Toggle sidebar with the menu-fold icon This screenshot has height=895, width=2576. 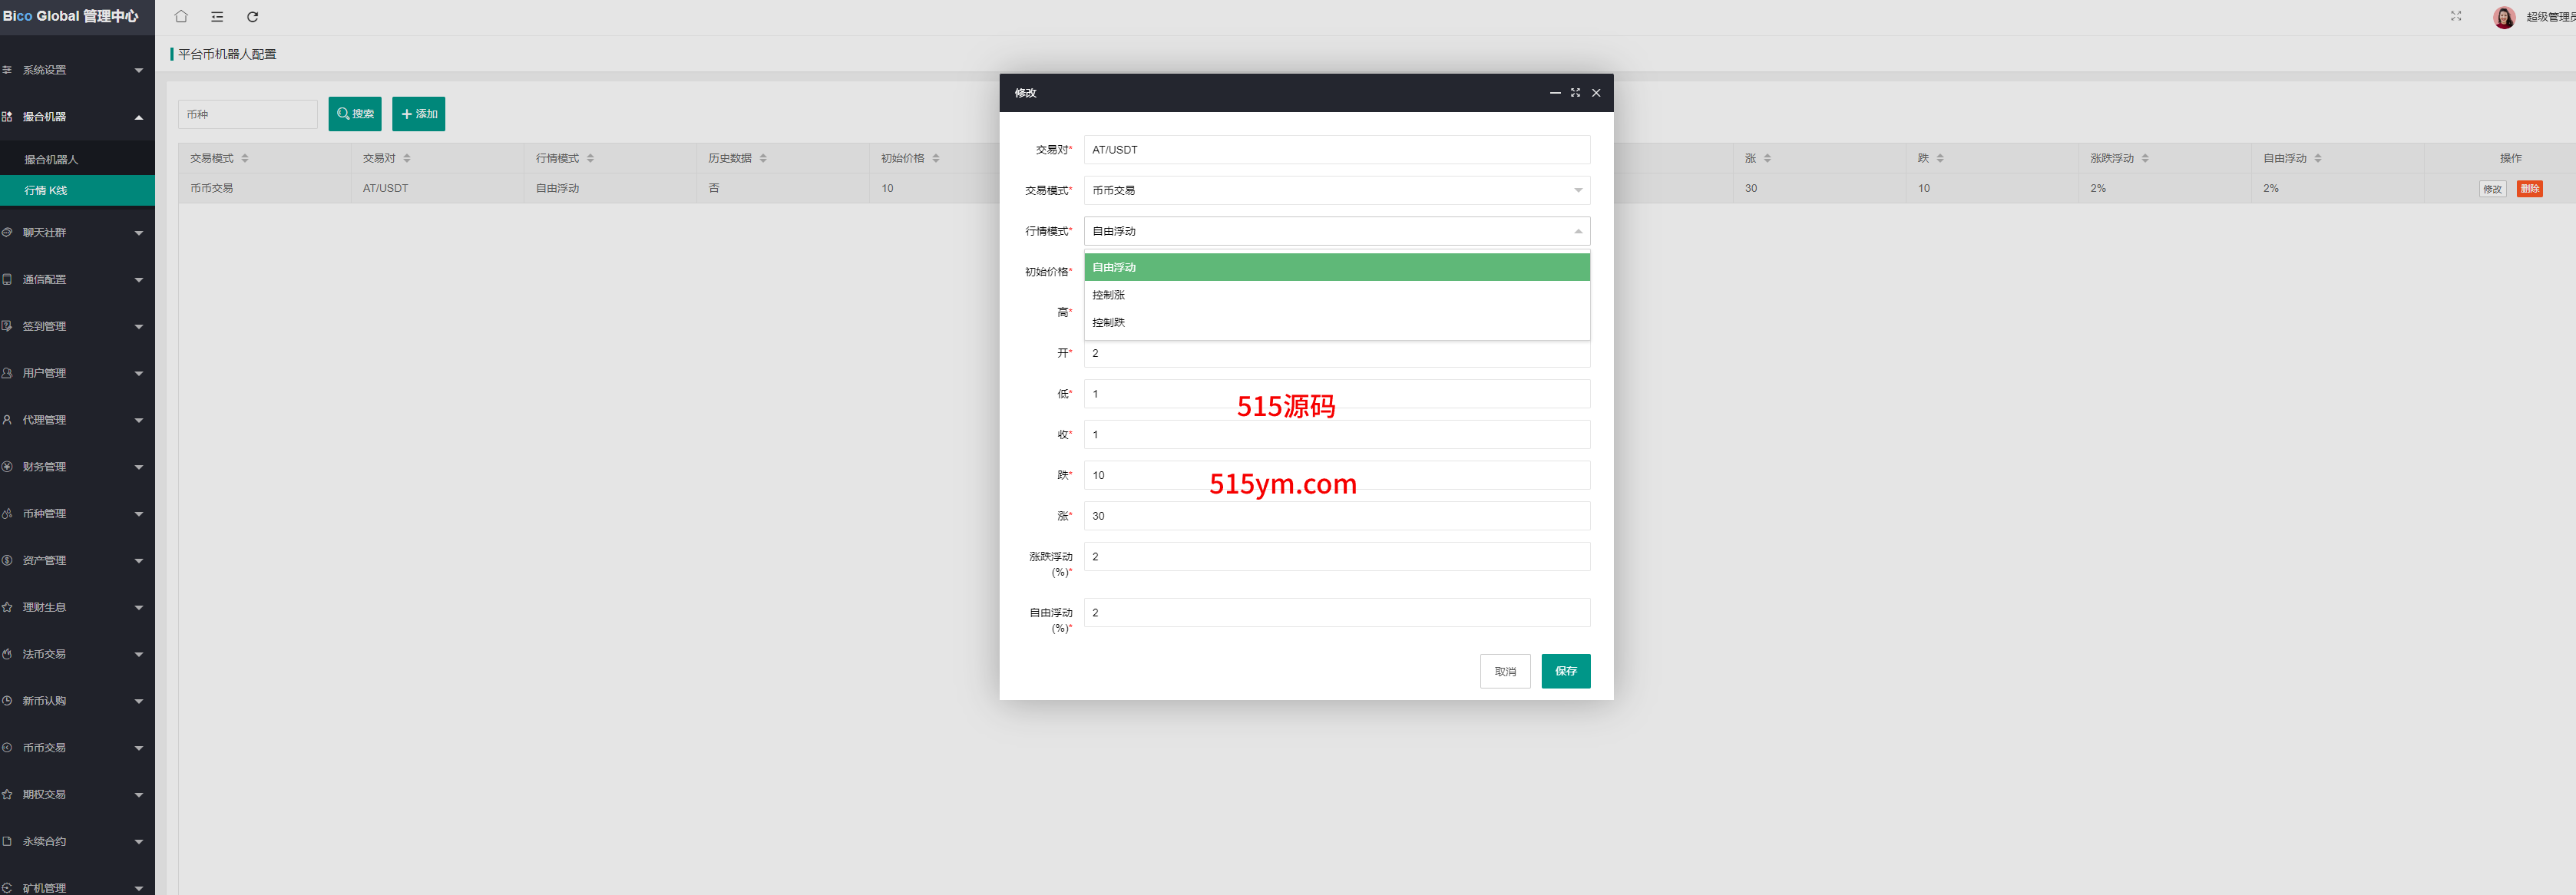(x=217, y=17)
